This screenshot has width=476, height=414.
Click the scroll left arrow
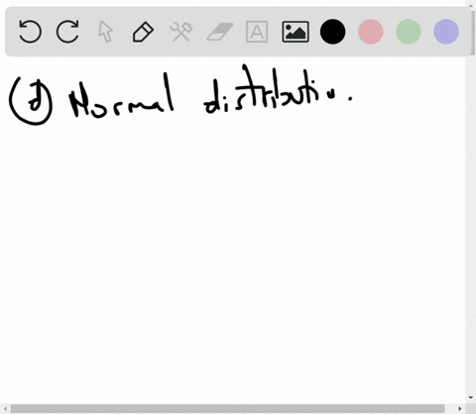click(5, 409)
